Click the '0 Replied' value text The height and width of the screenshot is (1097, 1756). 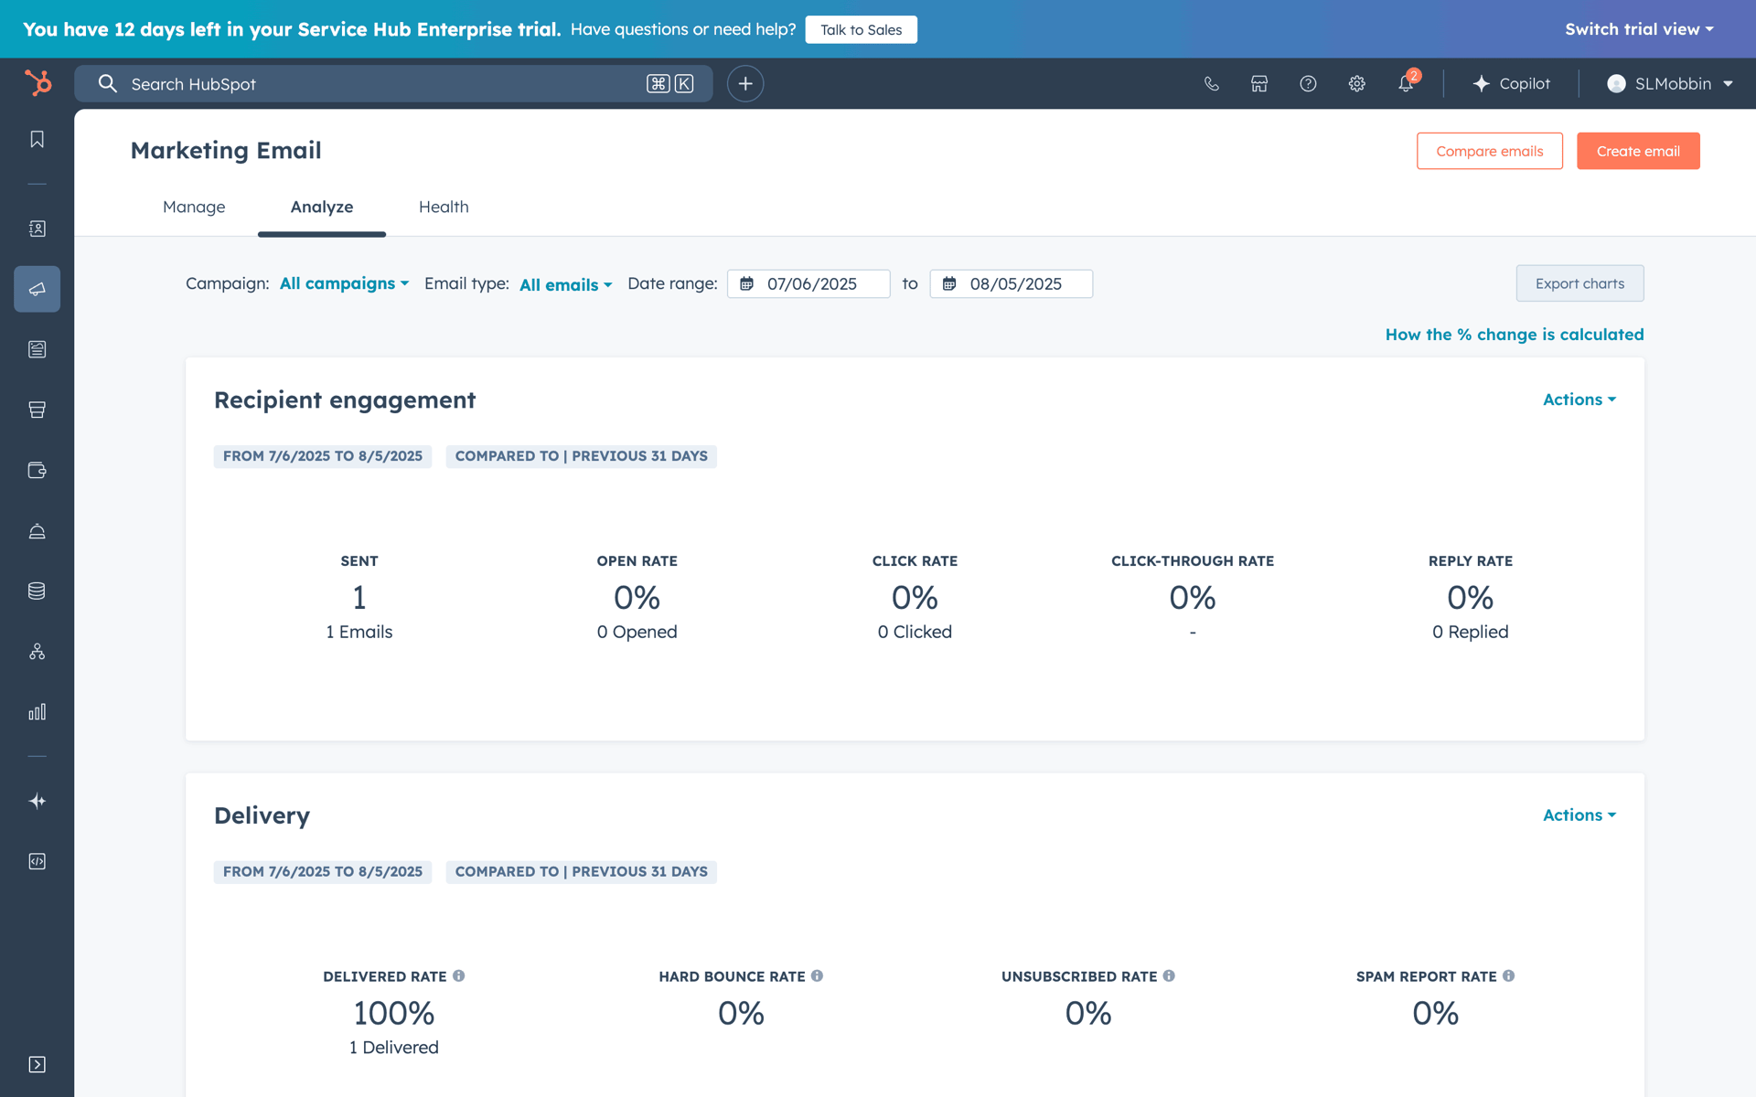[x=1470, y=632]
